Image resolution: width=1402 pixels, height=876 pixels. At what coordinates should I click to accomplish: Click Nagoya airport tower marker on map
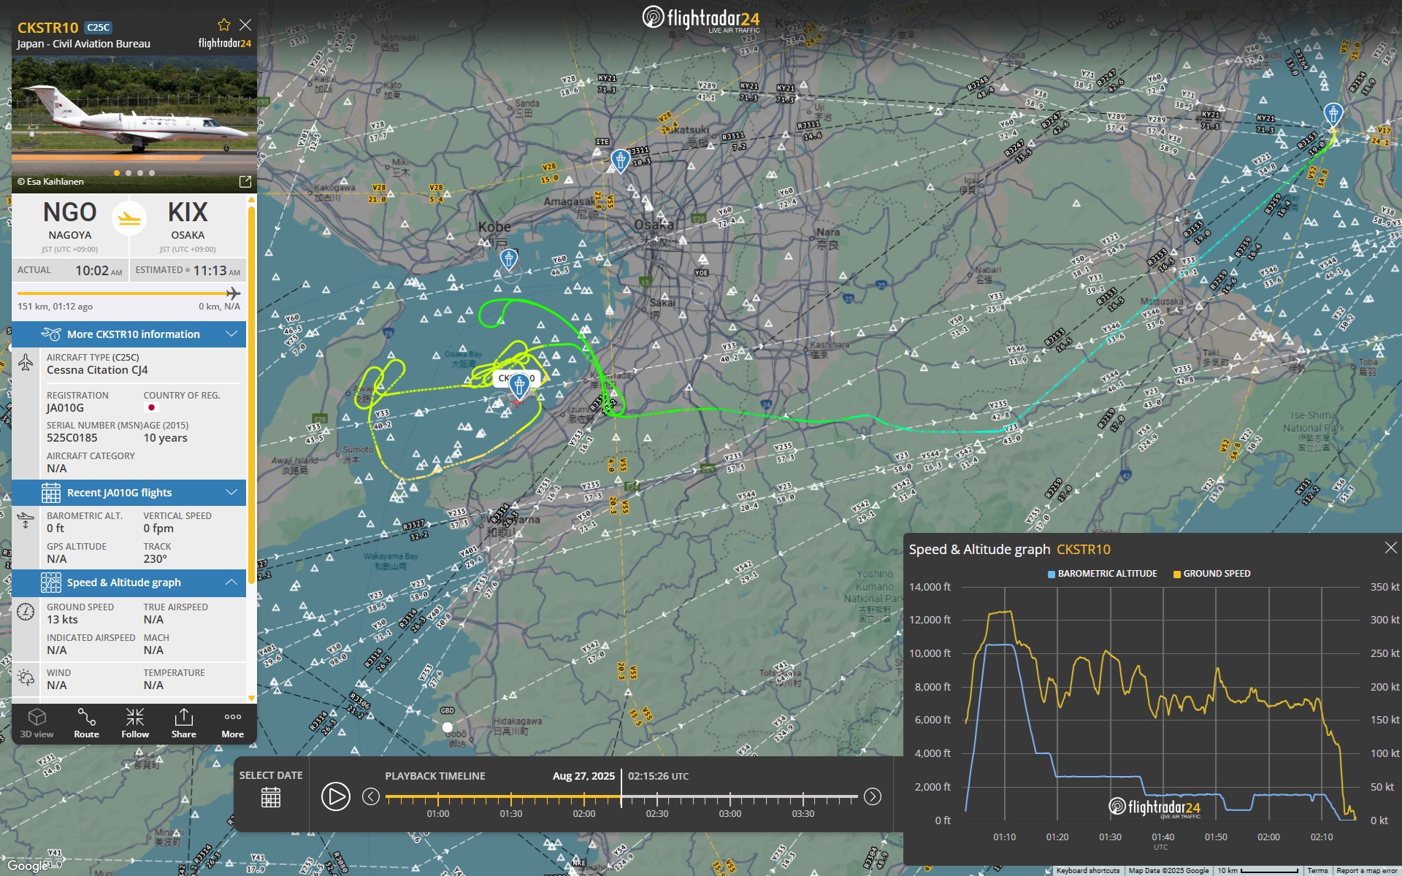1333,114
